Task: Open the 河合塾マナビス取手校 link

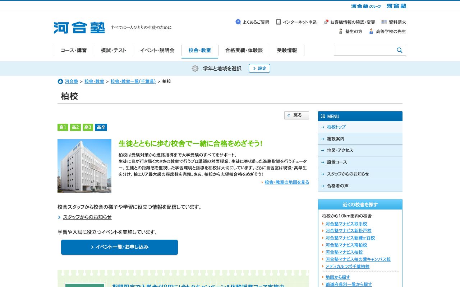Action: [x=346, y=224]
